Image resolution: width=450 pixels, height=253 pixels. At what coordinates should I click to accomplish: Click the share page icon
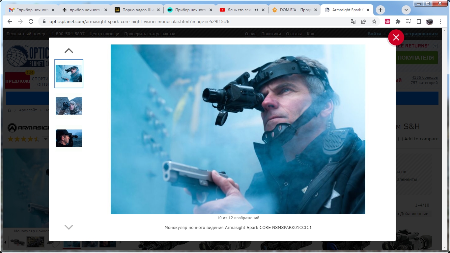point(364,21)
